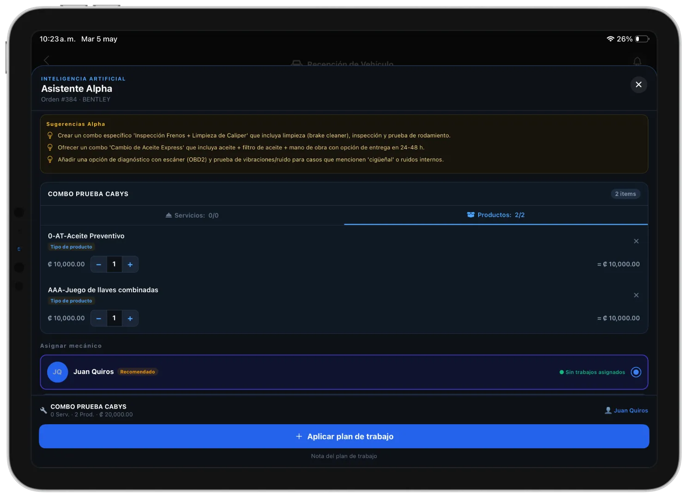The image size is (691, 498).
Task: Switch to the Servicios: 0/0 tab
Action: click(x=192, y=215)
